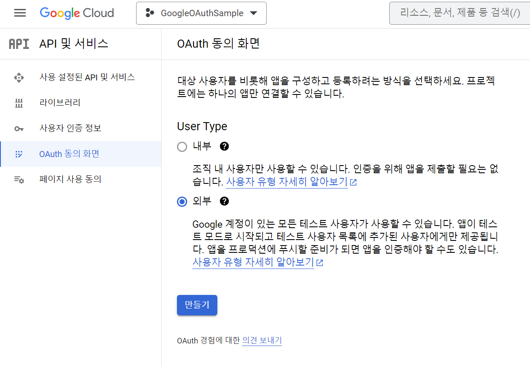Viewport: 530px width, 366px height.
Task: Focus the resource search field
Action: [x=459, y=13]
